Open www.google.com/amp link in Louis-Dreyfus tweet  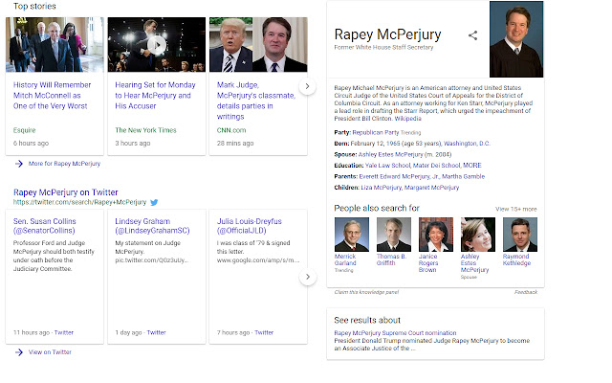258,260
